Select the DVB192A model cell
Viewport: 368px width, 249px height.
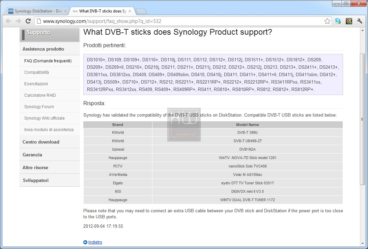pyautogui.click(x=247, y=149)
